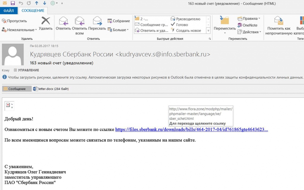
Task: Click the ПАО "Сбербанк России" signature line
Action: (x=30, y=183)
